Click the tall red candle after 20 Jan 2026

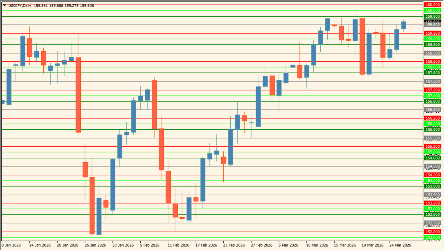78,95
